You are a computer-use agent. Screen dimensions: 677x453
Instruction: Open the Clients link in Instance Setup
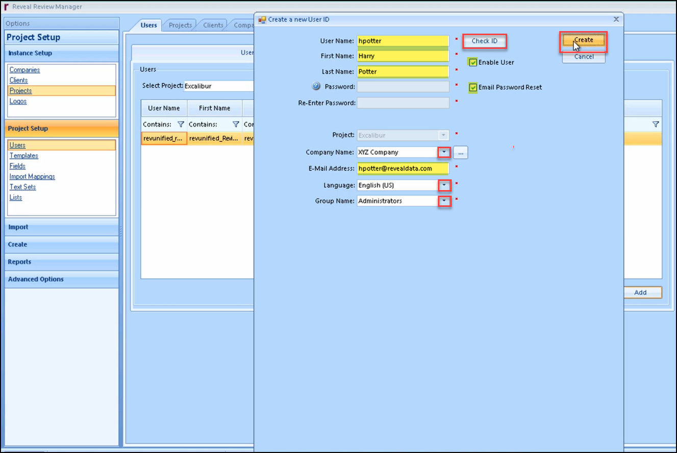[x=18, y=80]
